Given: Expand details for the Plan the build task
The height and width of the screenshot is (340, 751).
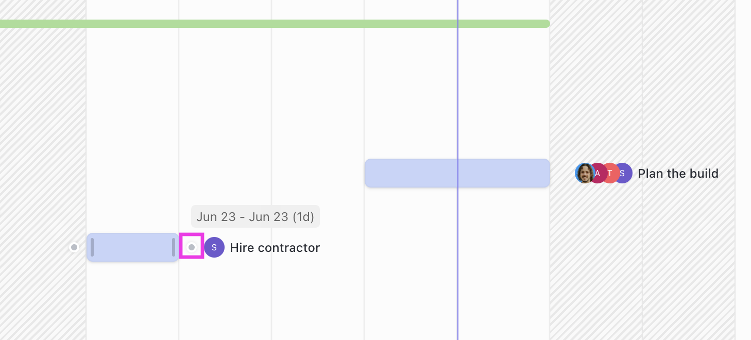Looking at the screenshot, I should click(678, 174).
